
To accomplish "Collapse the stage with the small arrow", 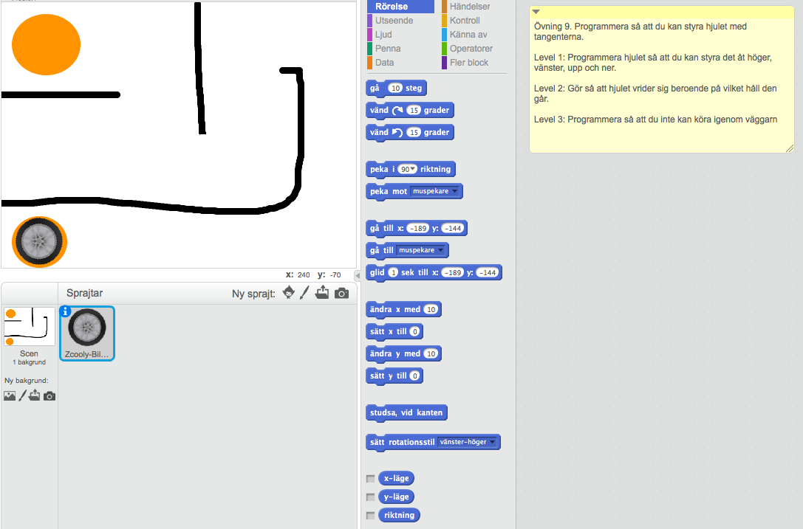I will [358, 275].
